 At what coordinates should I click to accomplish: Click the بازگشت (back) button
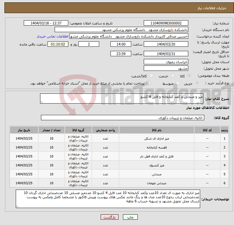(109, 217)
